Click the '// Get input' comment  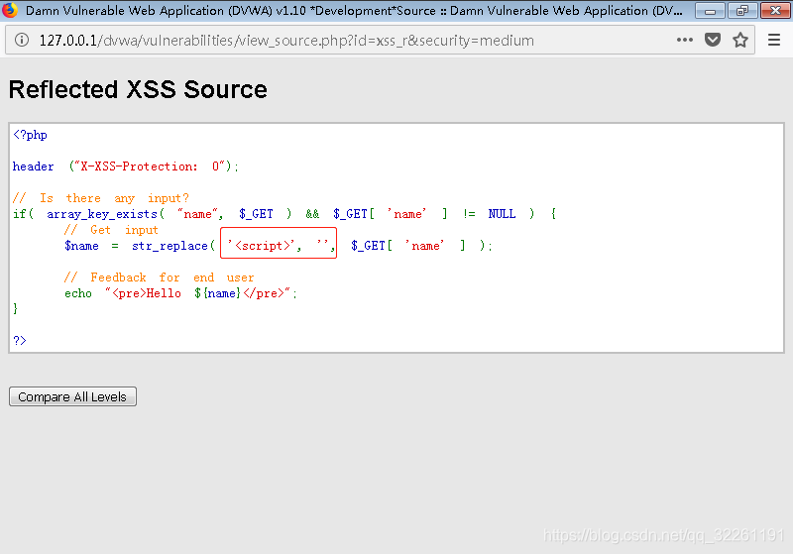click(111, 230)
